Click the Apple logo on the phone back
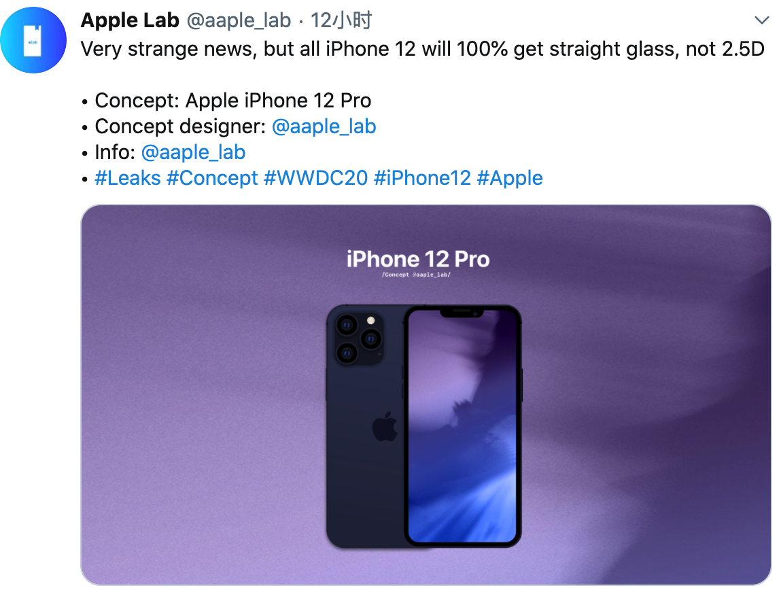 pyautogui.click(x=384, y=428)
